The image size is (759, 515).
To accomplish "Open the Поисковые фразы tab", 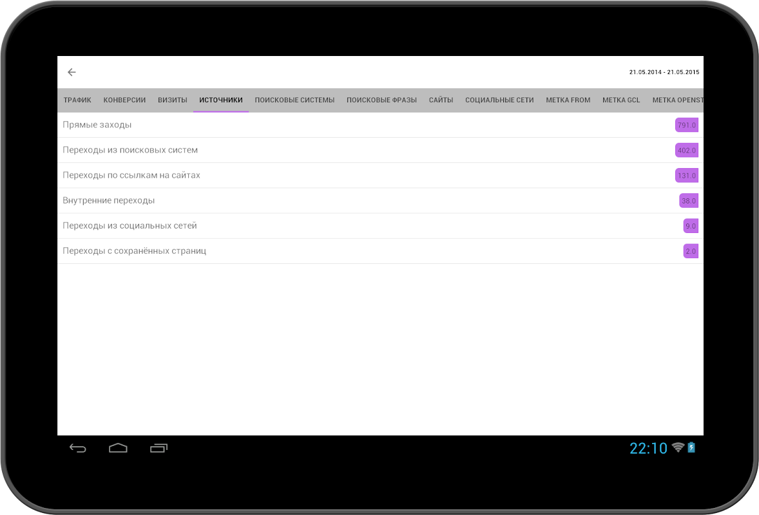I will 381,100.
